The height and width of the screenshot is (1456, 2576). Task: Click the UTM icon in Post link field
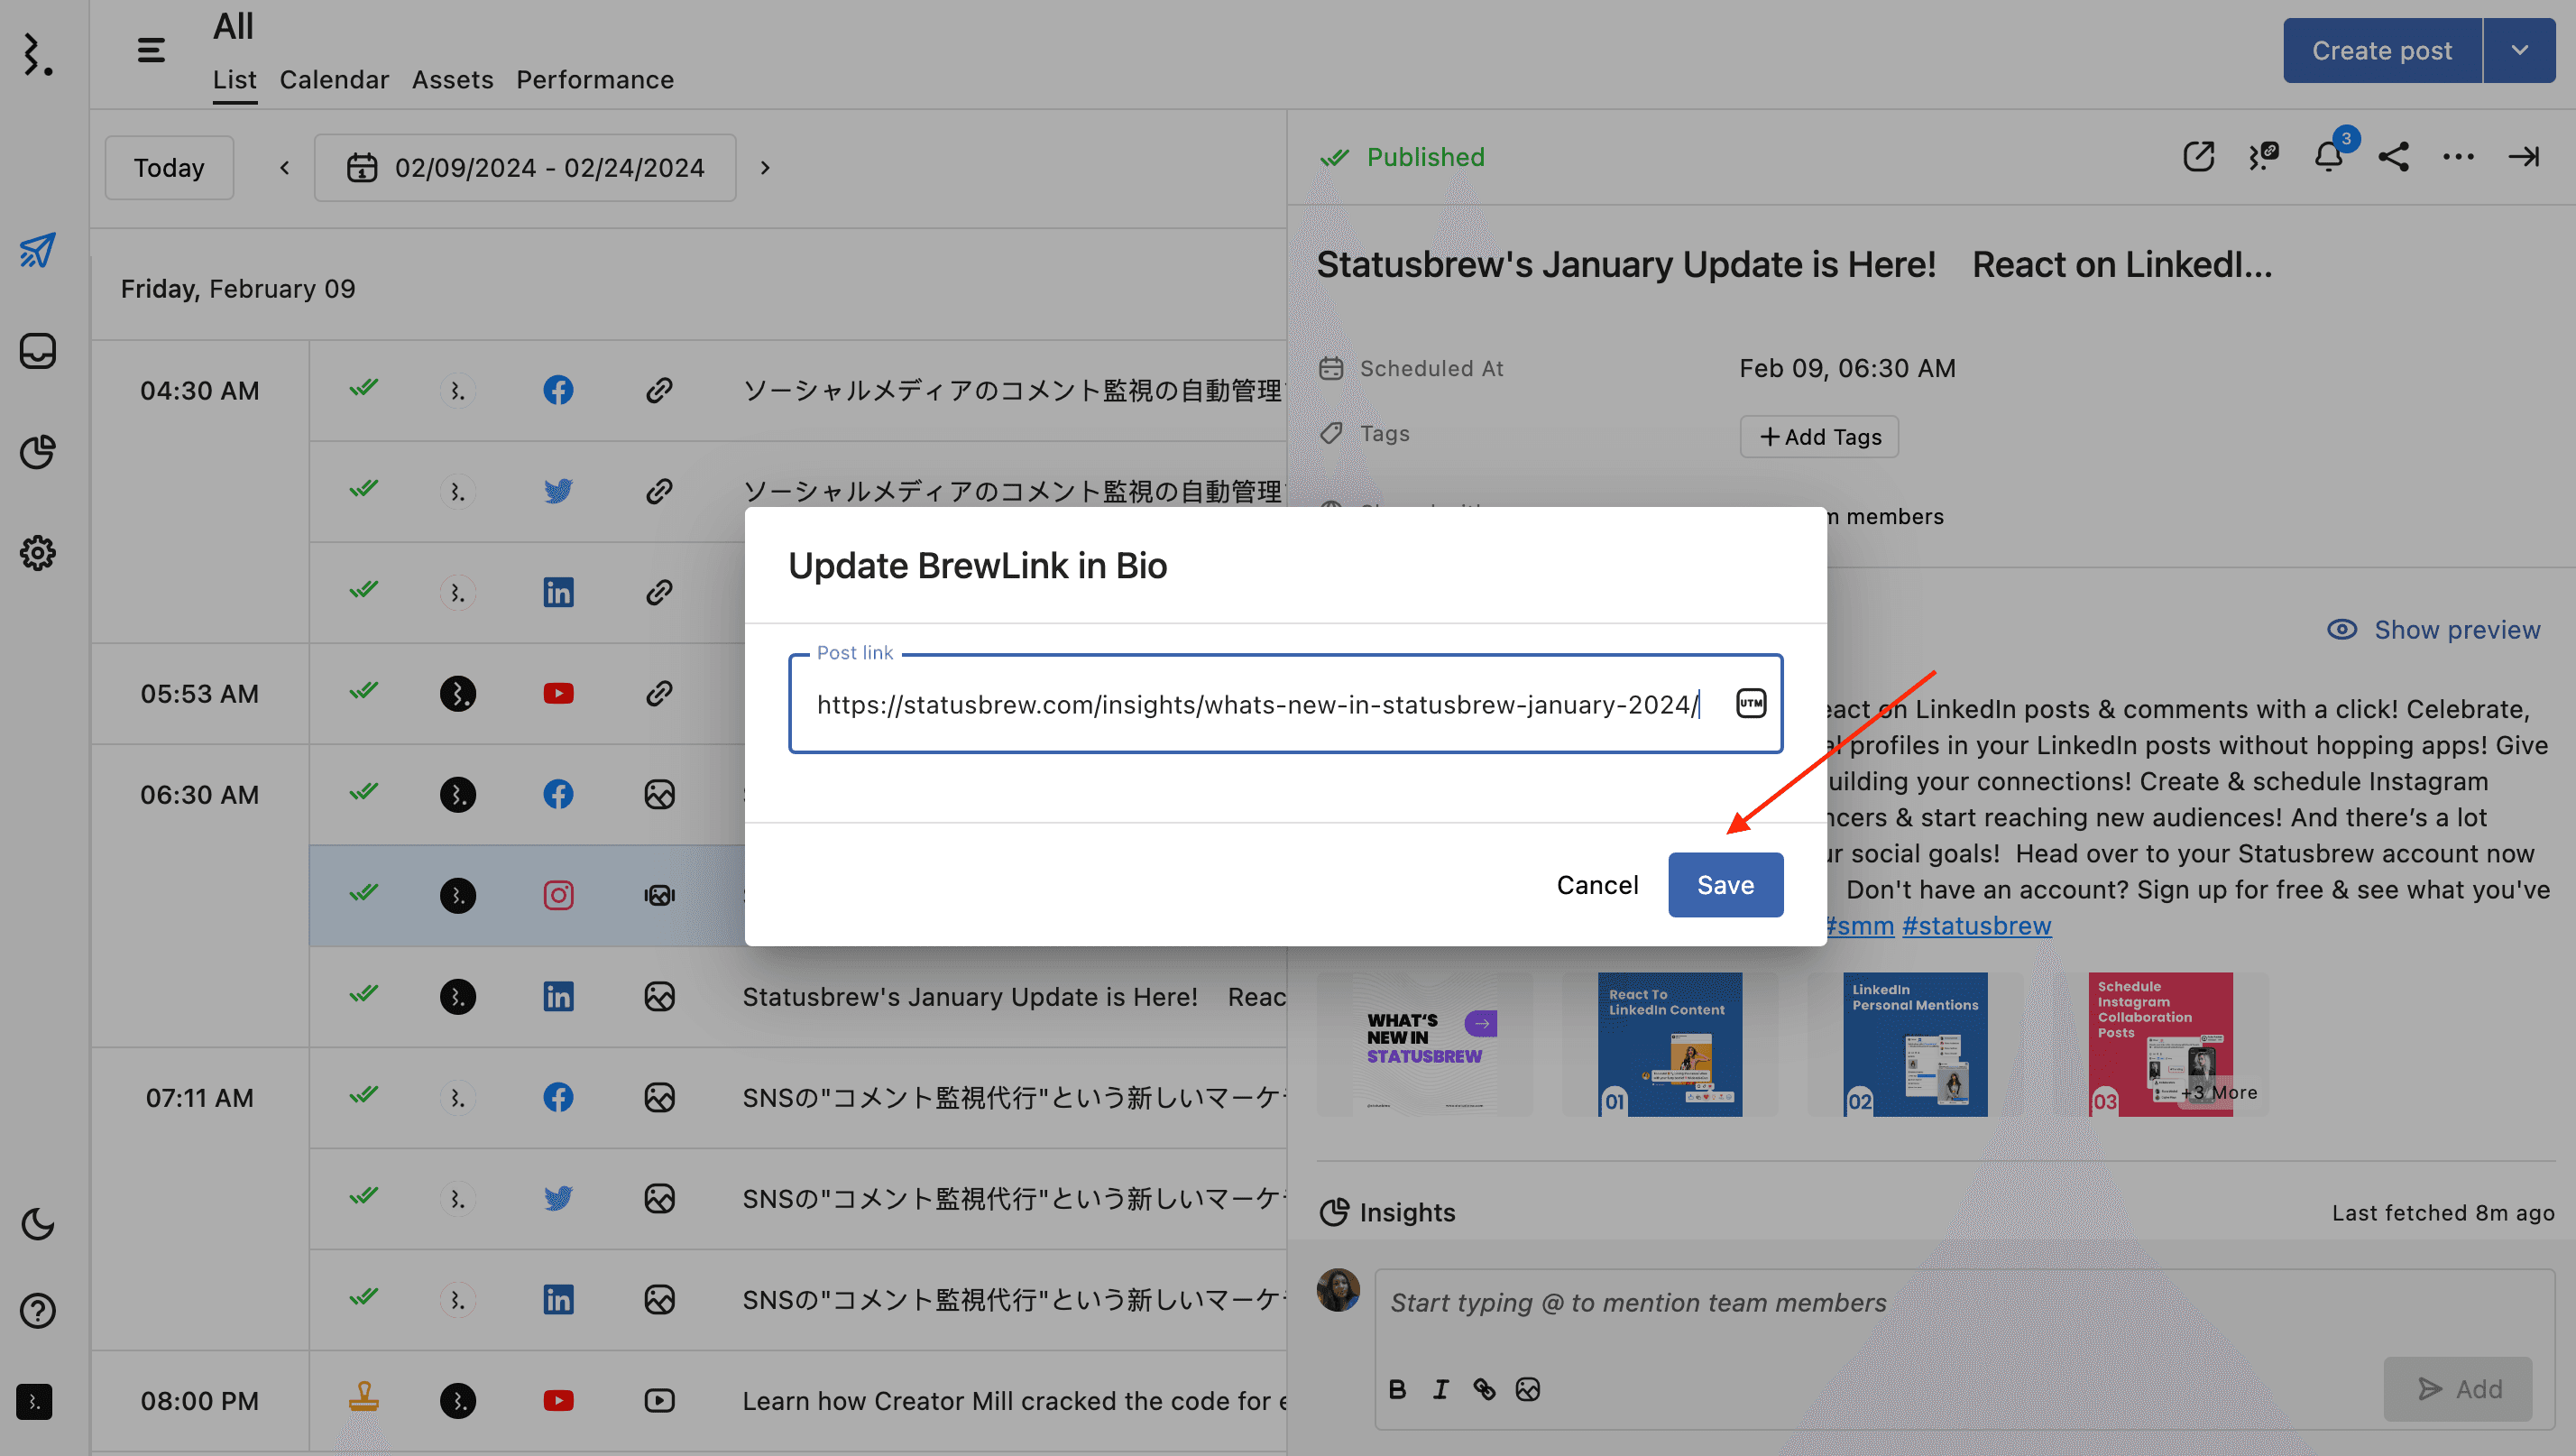[x=1751, y=704]
